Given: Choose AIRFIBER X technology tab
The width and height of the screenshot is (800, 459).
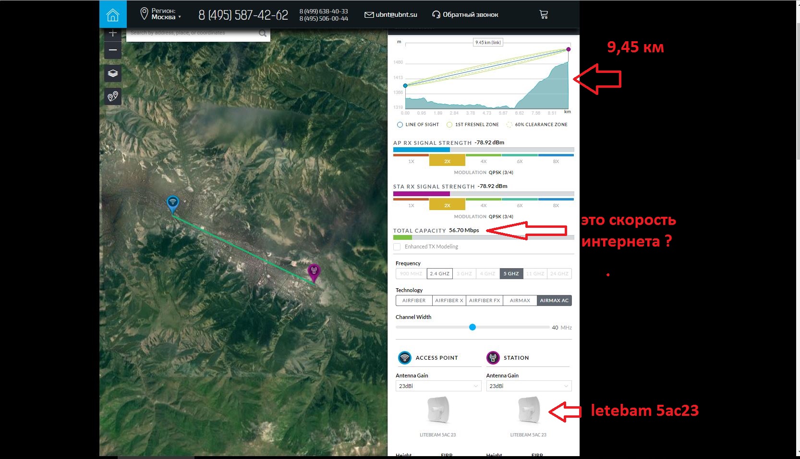Looking at the screenshot, I should pyautogui.click(x=449, y=301).
